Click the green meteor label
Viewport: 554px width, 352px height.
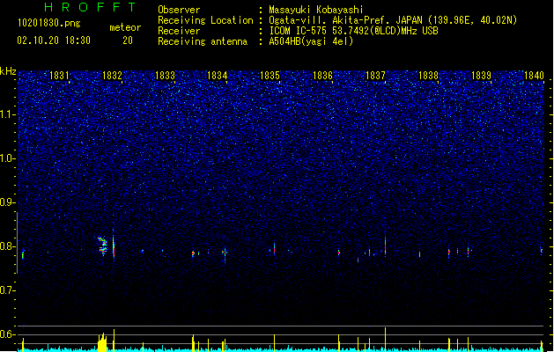tap(125, 27)
